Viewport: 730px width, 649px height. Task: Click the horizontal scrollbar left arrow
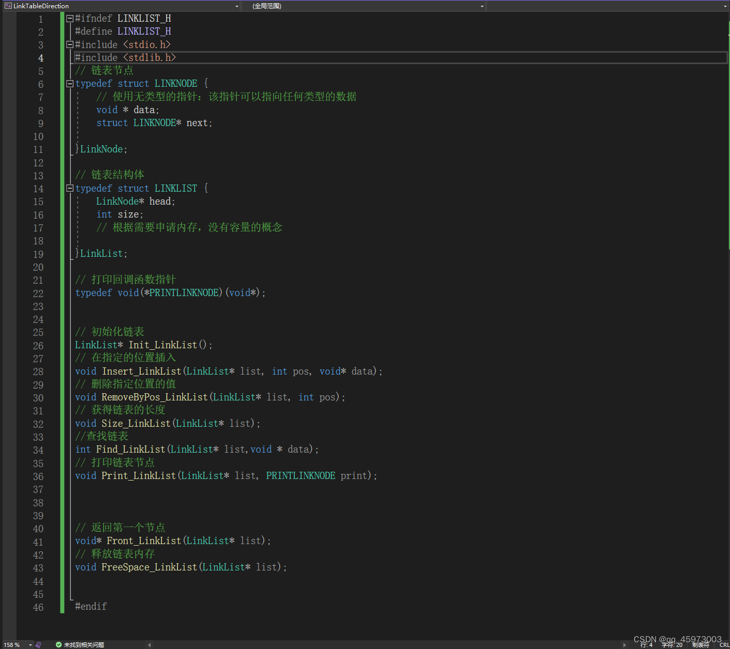point(150,645)
